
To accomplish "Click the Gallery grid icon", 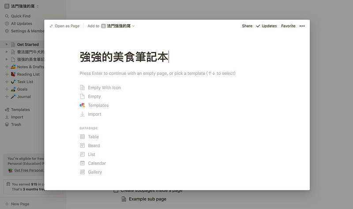I will coord(83,172).
